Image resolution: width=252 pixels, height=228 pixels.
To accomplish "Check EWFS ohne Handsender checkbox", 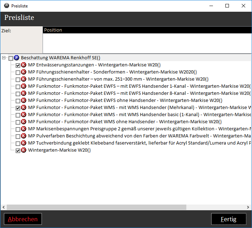I will [x=18, y=101].
